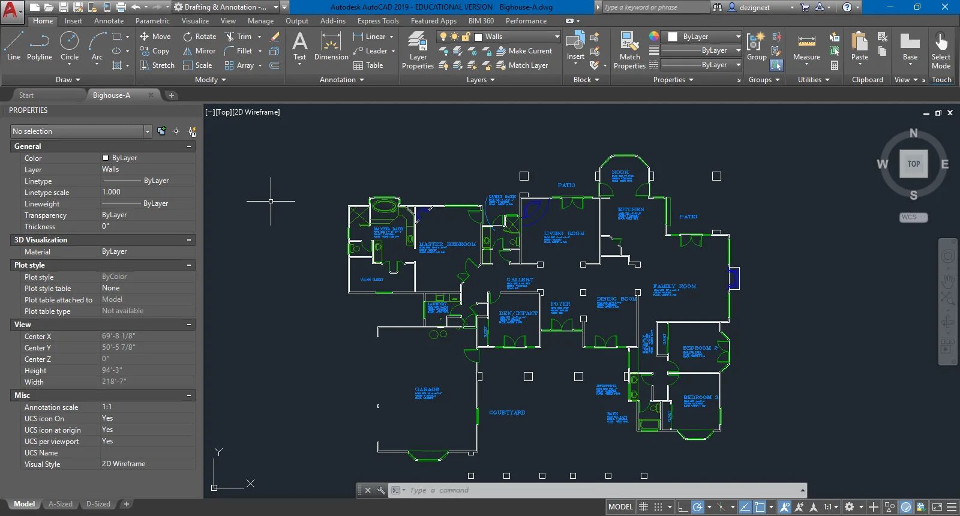This screenshot has height=516, width=960.
Task: Open the Parametric ribbon tab
Action: click(152, 21)
